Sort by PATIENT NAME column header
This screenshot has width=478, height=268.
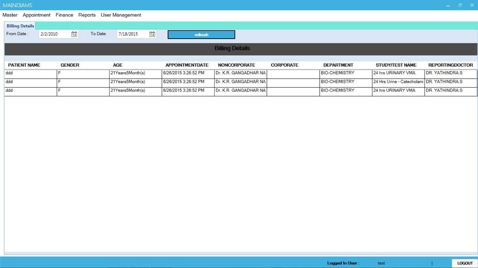click(x=24, y=65)
